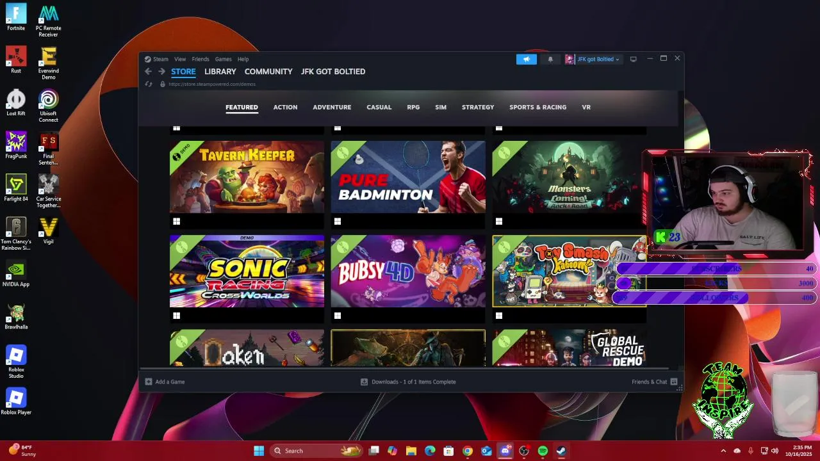Open the Friends & Chat panel
Image resolution: width=820 pixels, height=461 pixels.
pos(649,382)
